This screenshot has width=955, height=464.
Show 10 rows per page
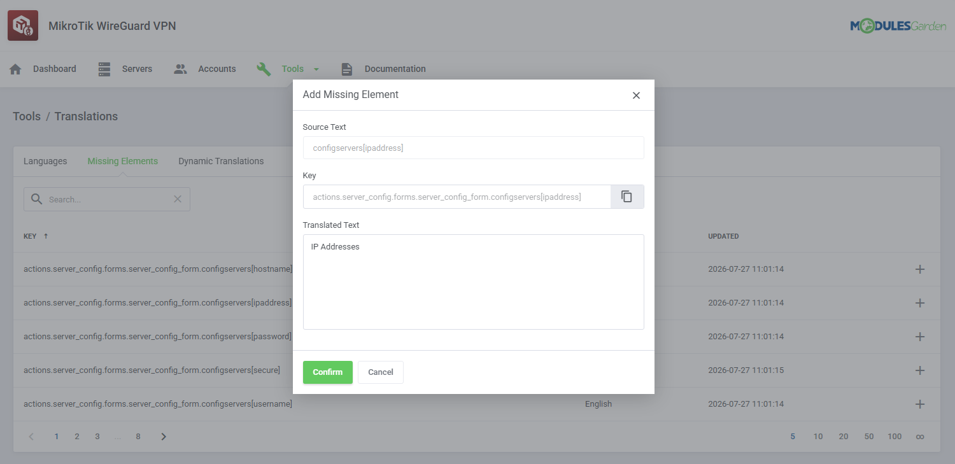point(818,437)
